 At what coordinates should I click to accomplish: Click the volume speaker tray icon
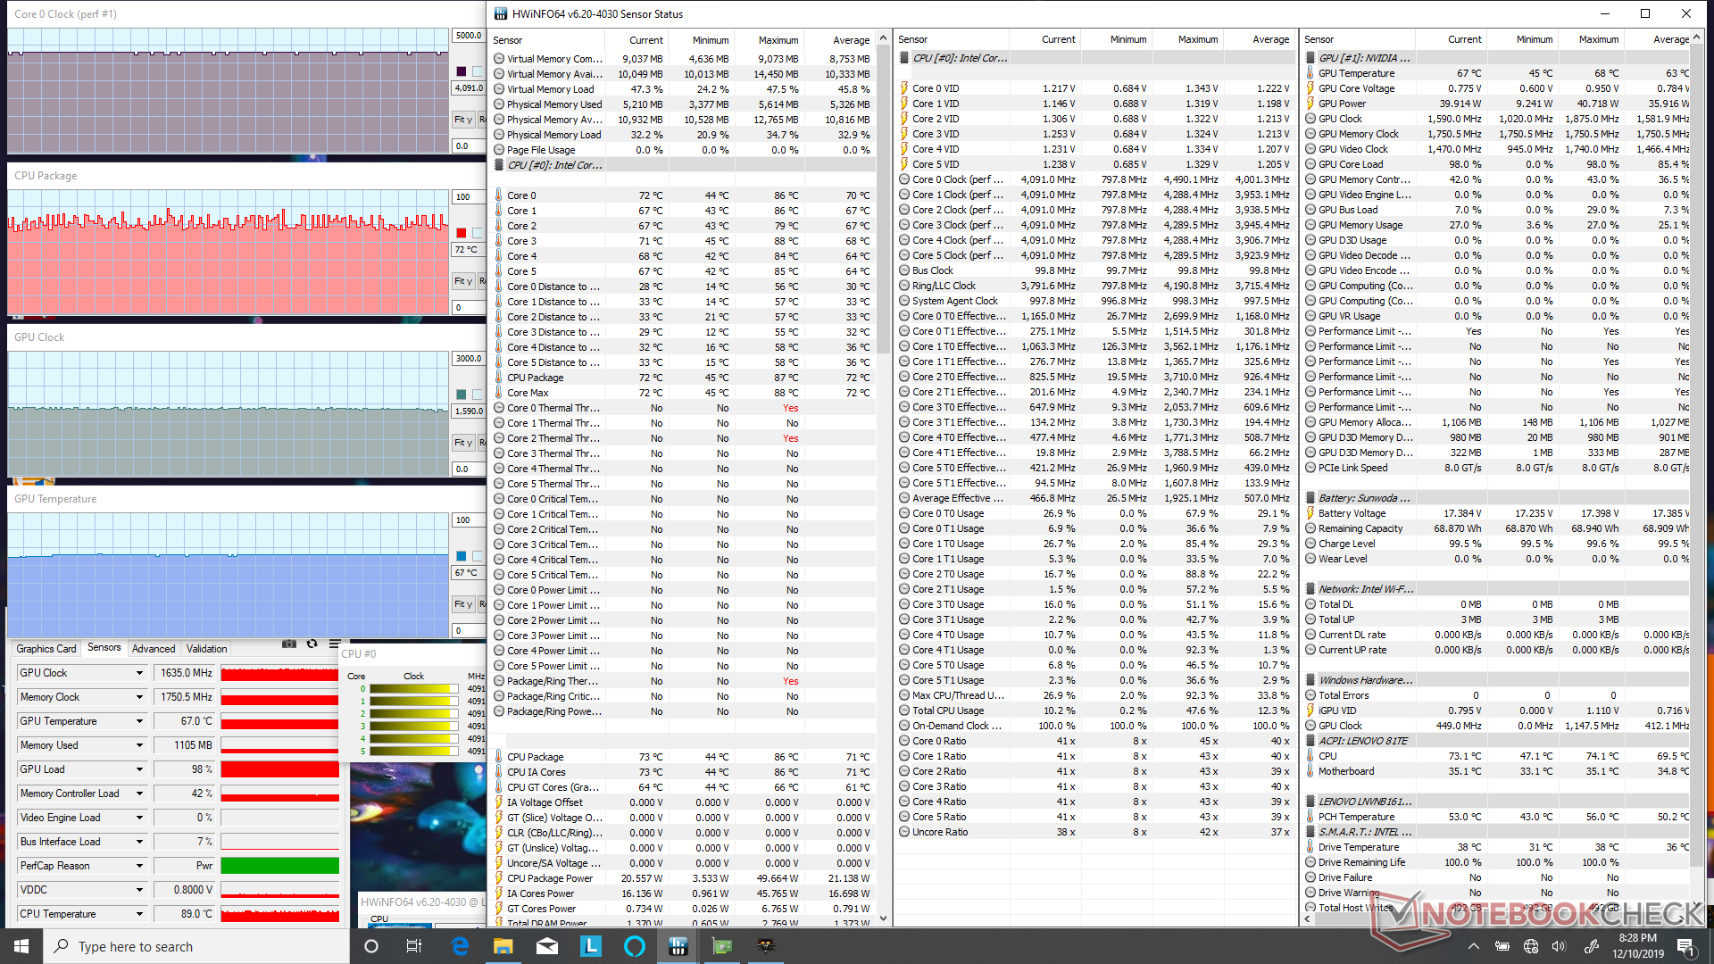pyautogui.click(x=1559, y=946)
